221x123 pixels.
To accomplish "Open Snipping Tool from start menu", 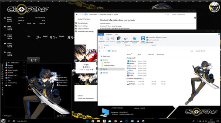I will click(x=15, y=75).
